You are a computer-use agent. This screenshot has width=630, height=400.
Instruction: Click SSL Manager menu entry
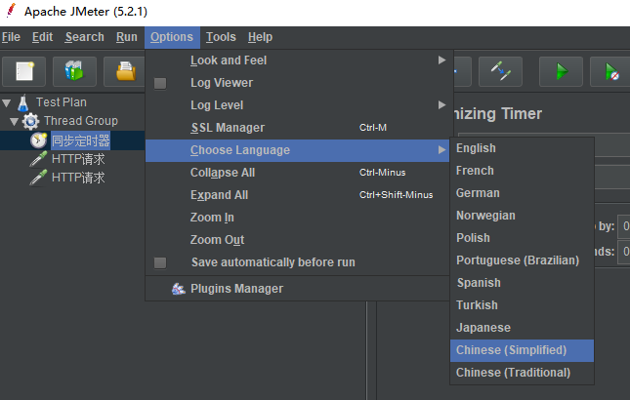click(x=227, y=128)
